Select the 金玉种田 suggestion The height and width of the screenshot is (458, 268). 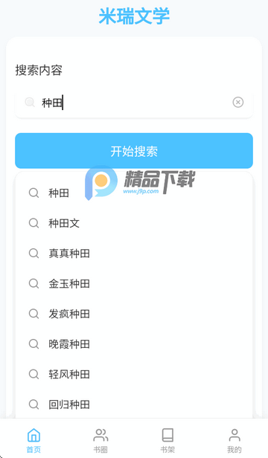pyautogui.click(x=134, y=283)
